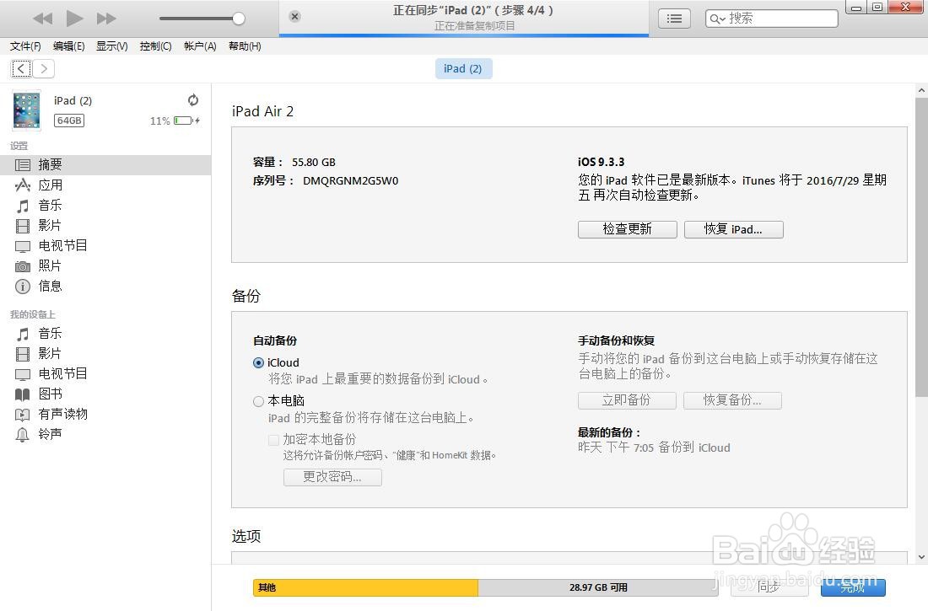Screen dimensions: 928x611
Task: Click the vertical scrollbar thumb
Action: pos(921,247)
